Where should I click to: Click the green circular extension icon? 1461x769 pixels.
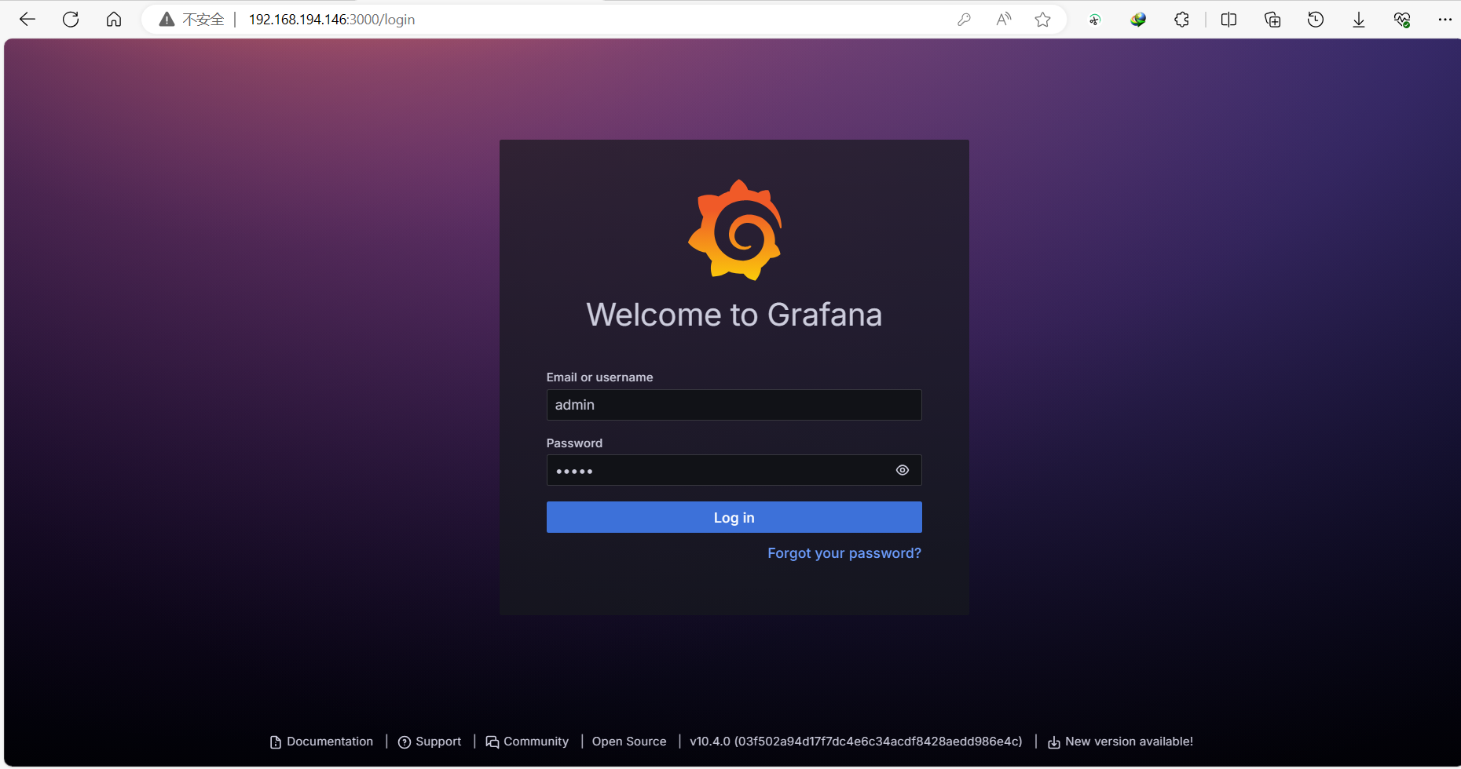point(1094,20)
